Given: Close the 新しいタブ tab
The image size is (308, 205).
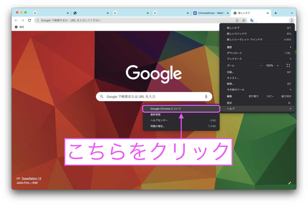Looking at the screenshot, I should pos(268,13).
